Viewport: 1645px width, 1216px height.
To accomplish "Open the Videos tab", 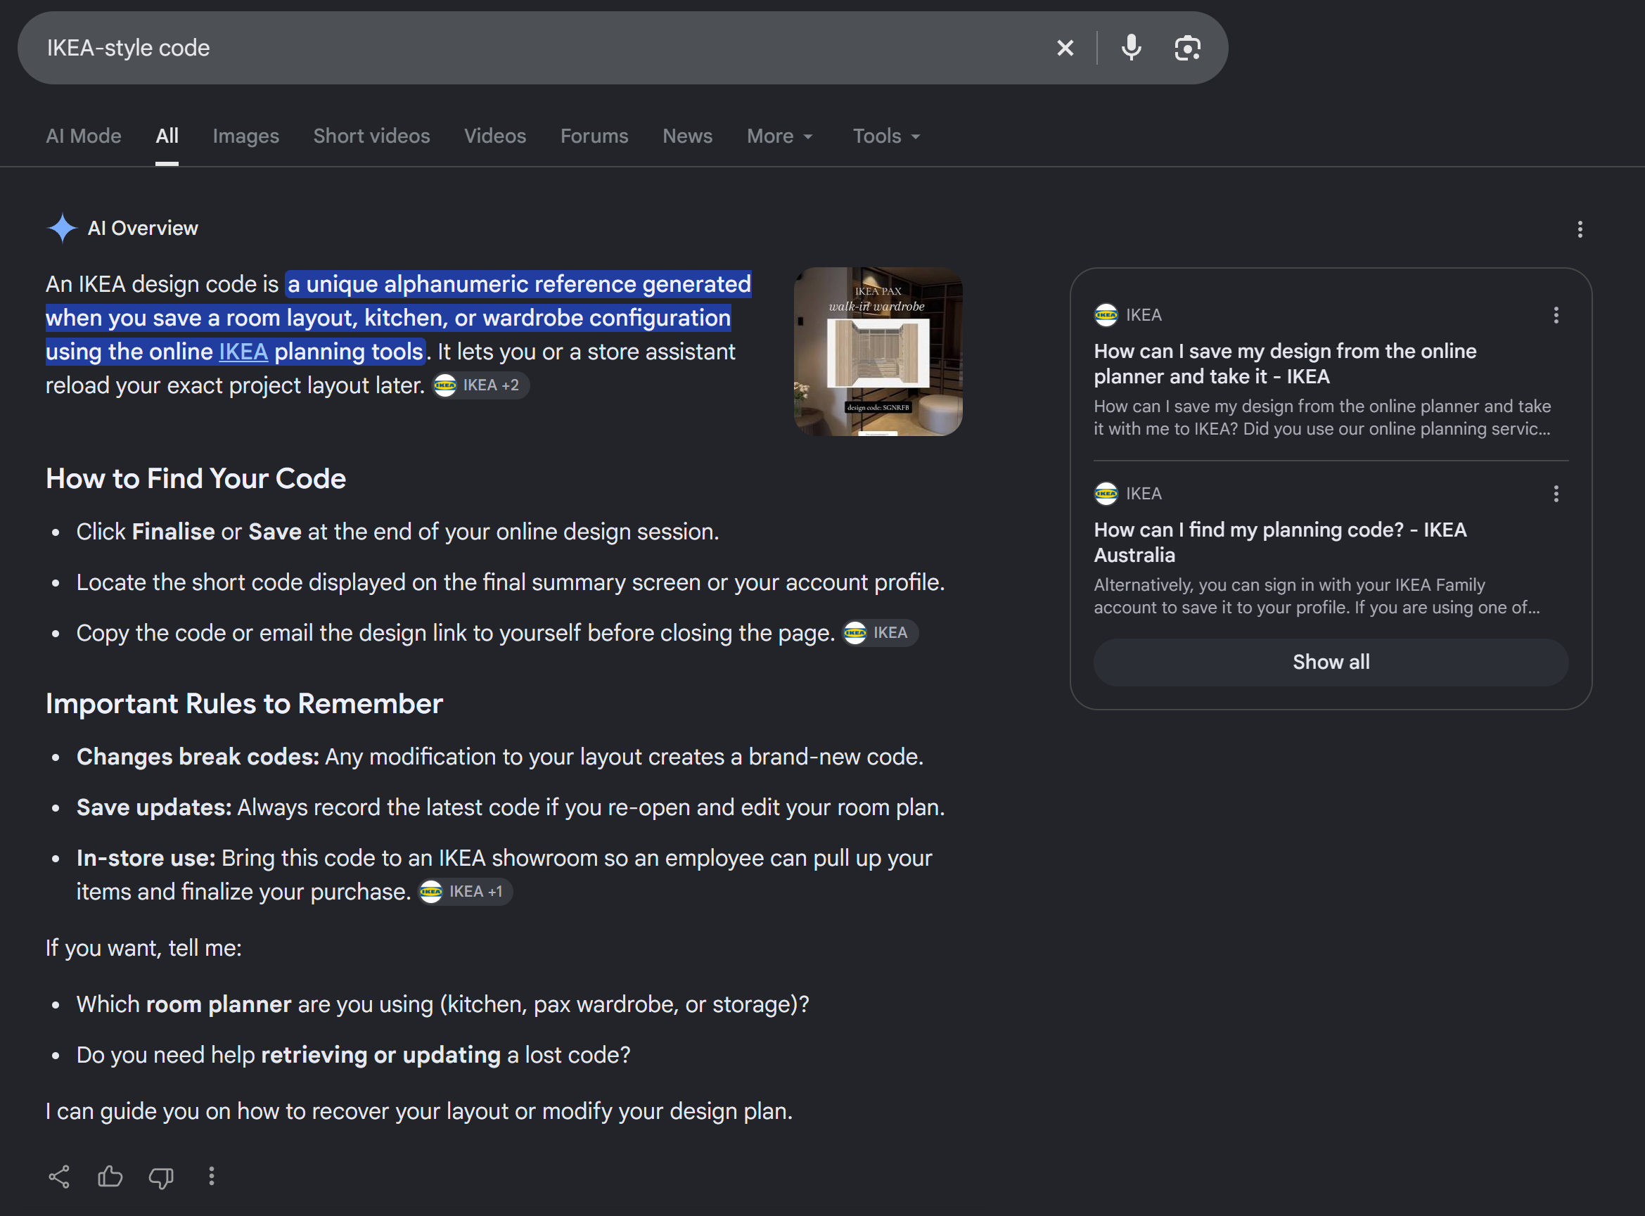I will [494, 136].
